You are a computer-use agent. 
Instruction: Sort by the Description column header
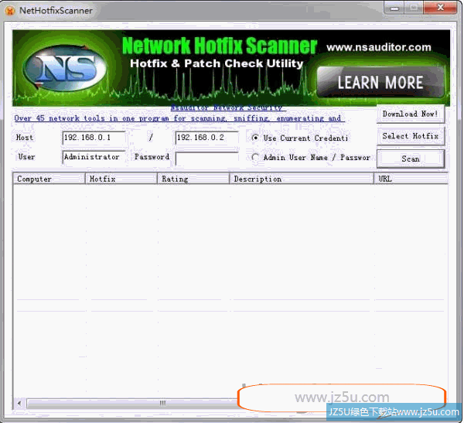[x=302, y=179]
